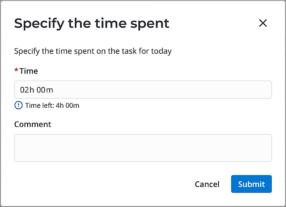Select the 02h hours portion
The width and height of the screenshot is (286, 207).
point(27,90)
